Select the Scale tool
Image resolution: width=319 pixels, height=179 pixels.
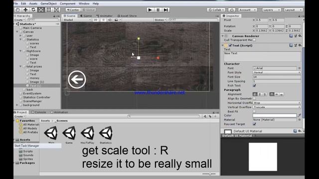41,10
